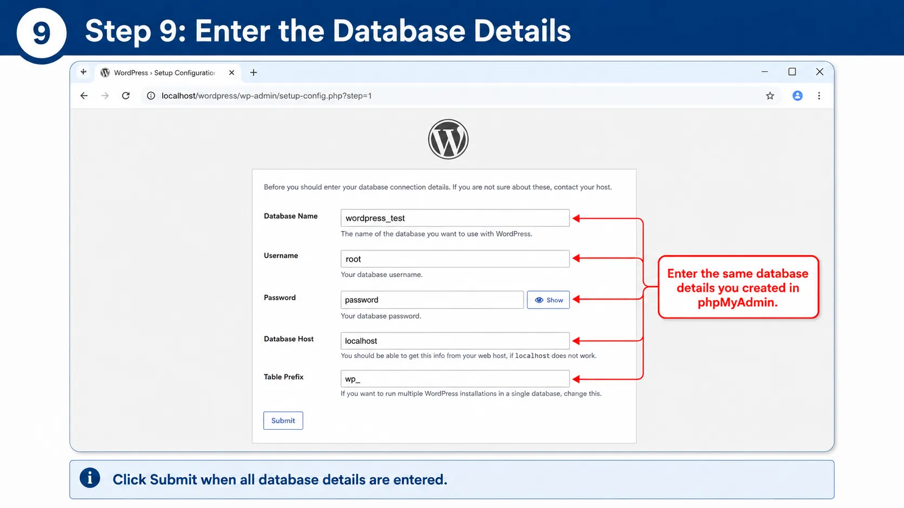Click the Password label
Viewport: 904px width, 508px height.
point(280,297)
